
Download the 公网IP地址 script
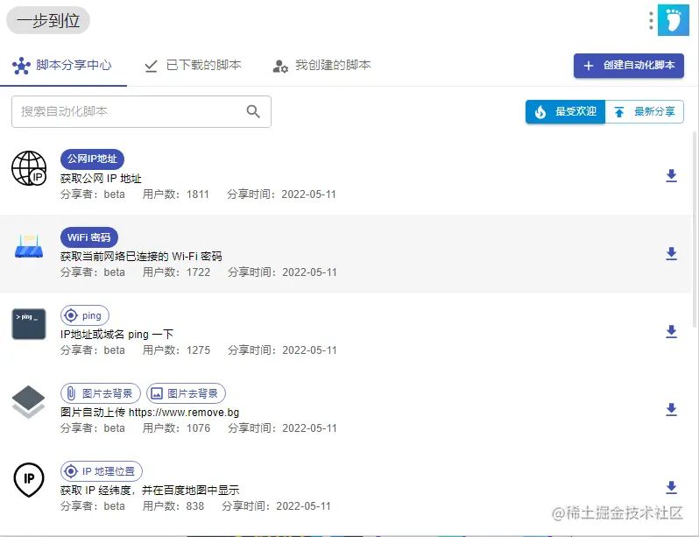tap(671, 176)
